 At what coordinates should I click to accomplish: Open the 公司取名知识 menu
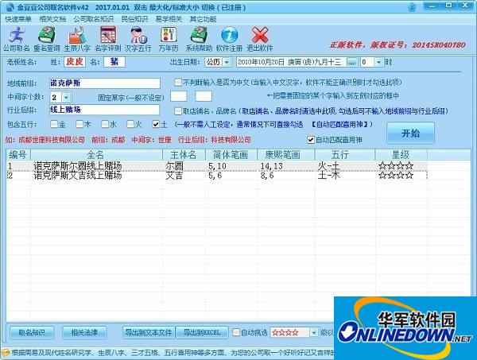93,19
